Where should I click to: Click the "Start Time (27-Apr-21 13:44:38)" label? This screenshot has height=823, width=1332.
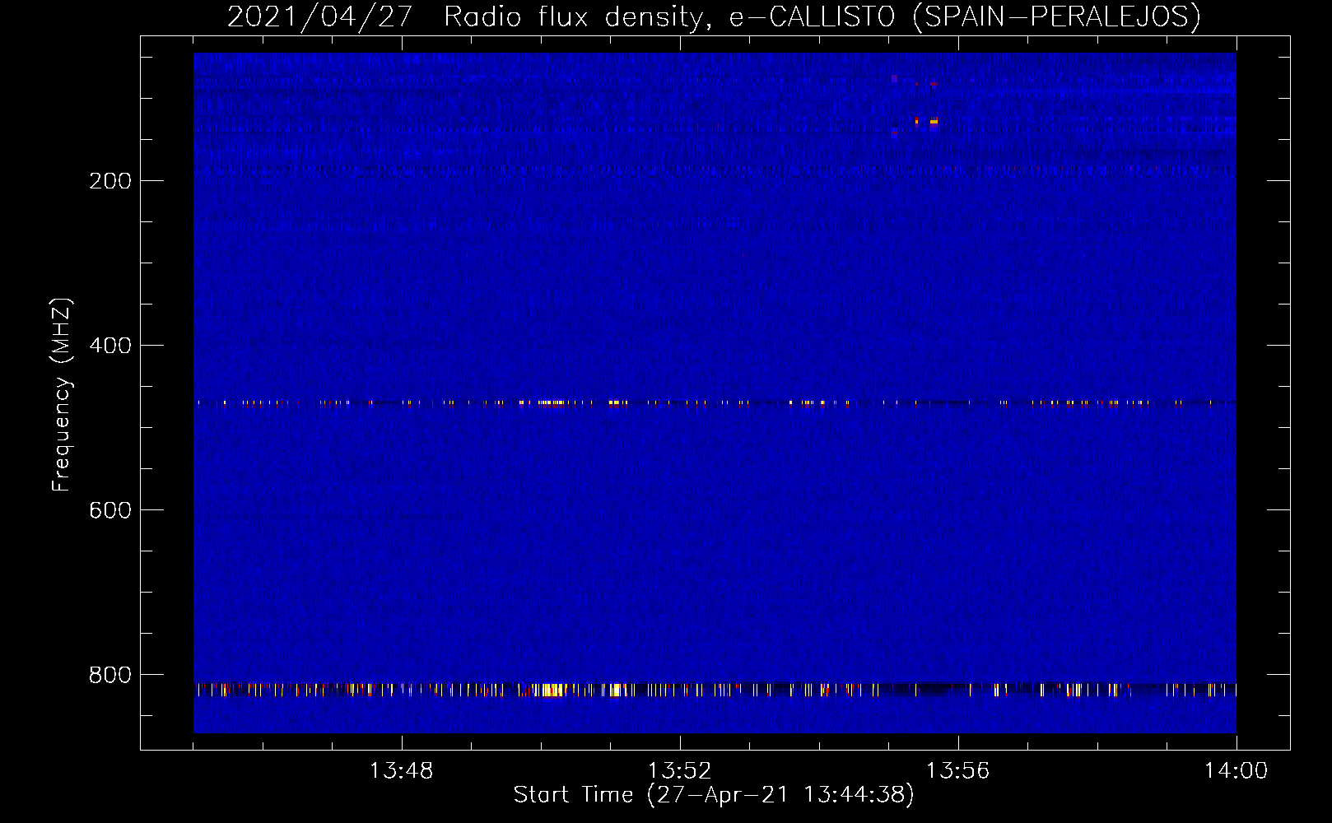pyautogui.click(x=714, y=795)
